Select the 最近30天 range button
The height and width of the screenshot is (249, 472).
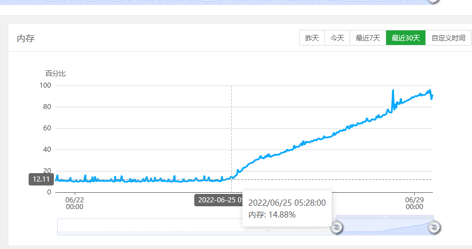[405, 38]
